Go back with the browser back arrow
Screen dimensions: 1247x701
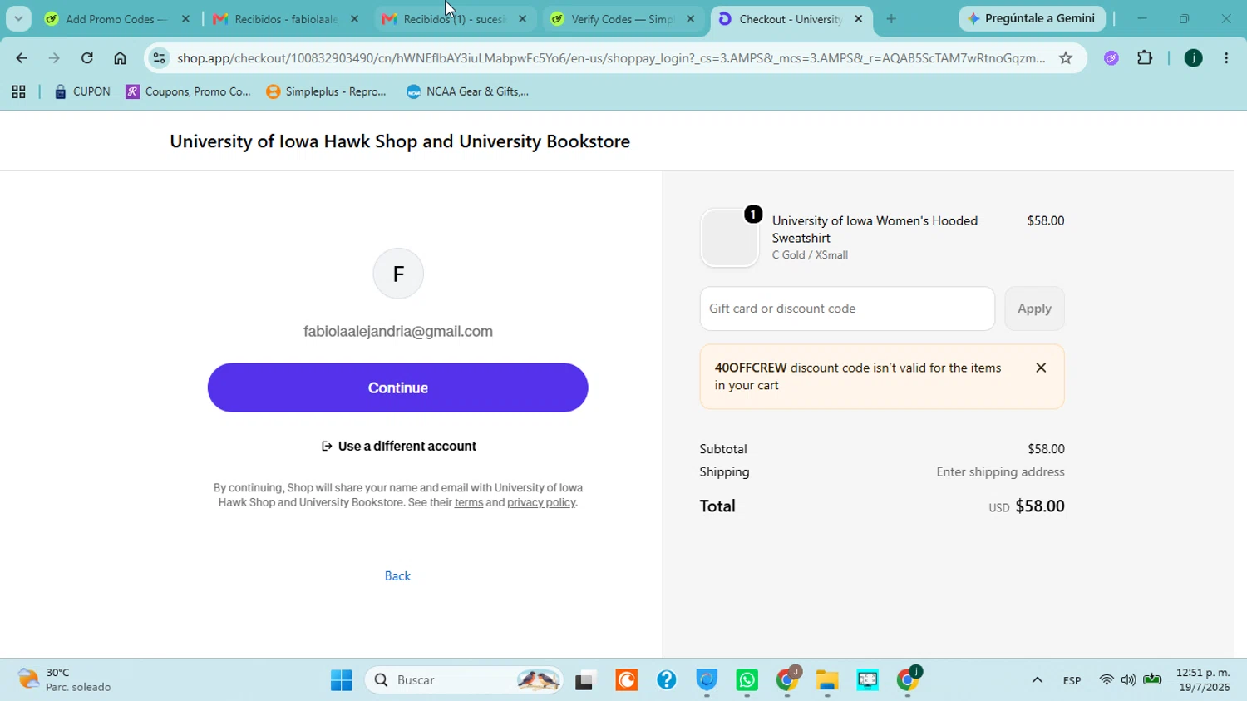22,58
